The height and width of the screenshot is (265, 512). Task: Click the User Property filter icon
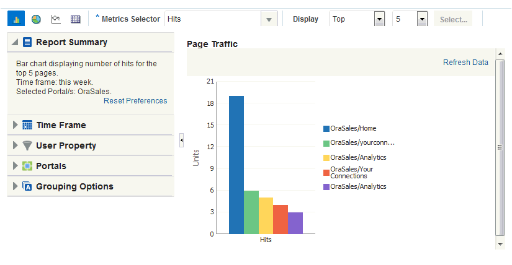(27, 146)
